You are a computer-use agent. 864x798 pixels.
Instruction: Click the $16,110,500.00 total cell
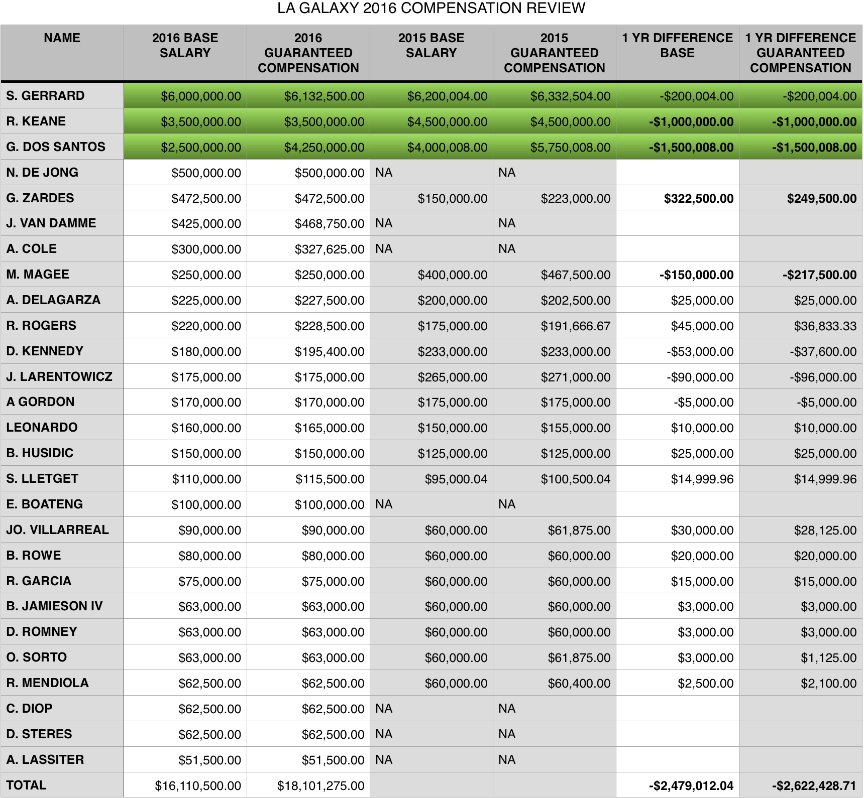point(185,785)
